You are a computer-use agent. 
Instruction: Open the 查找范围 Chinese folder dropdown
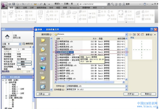coord(126,34)
